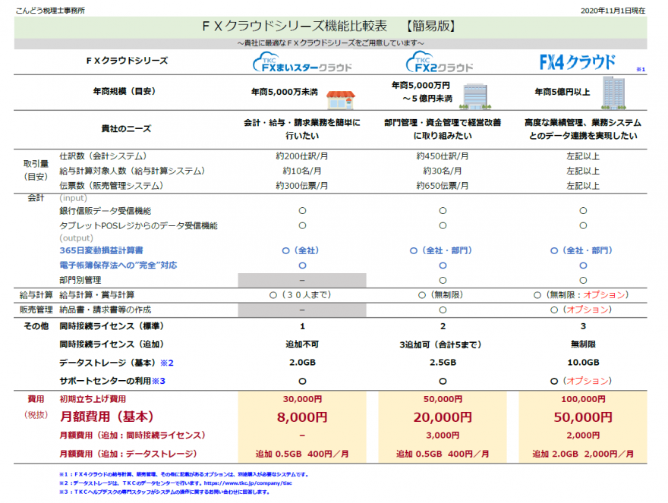Click the mid-size office building illustration

click(x=476, y=96)
